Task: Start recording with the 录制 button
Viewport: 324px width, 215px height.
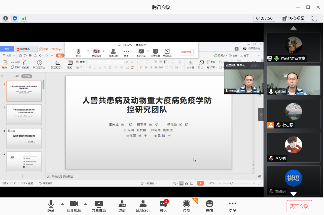Action: (186, 206)
